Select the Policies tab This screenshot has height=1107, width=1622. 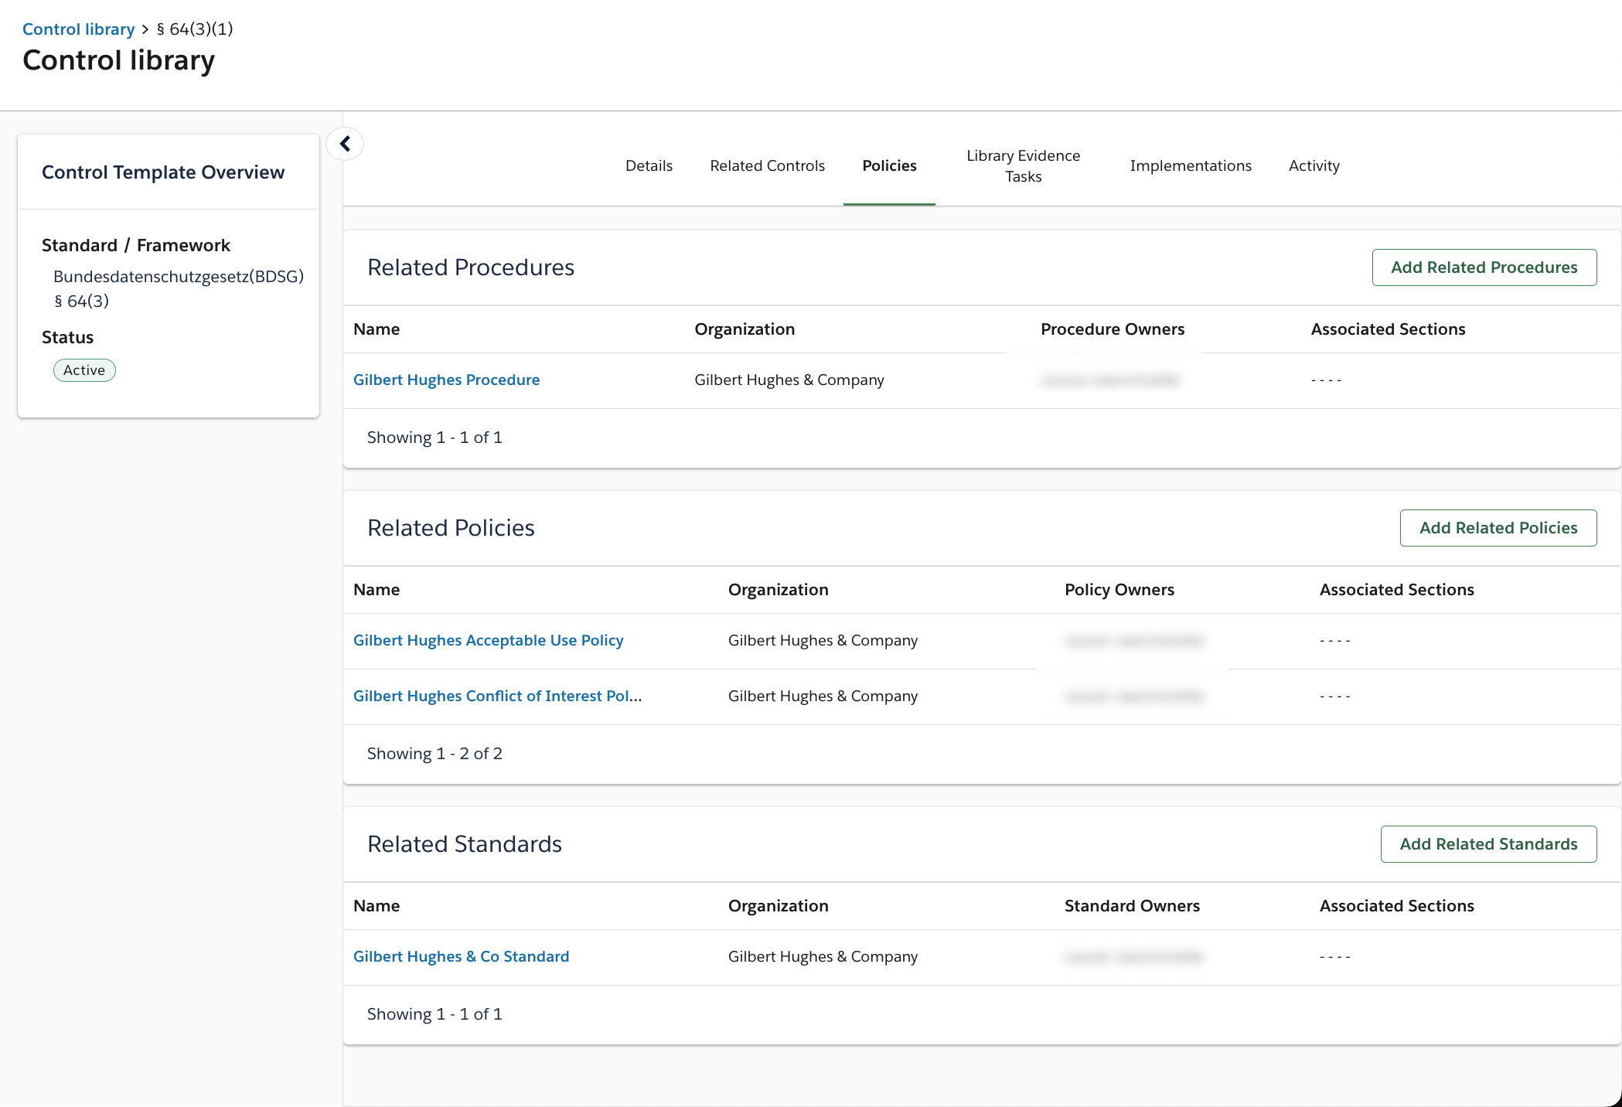coord(889,165)
